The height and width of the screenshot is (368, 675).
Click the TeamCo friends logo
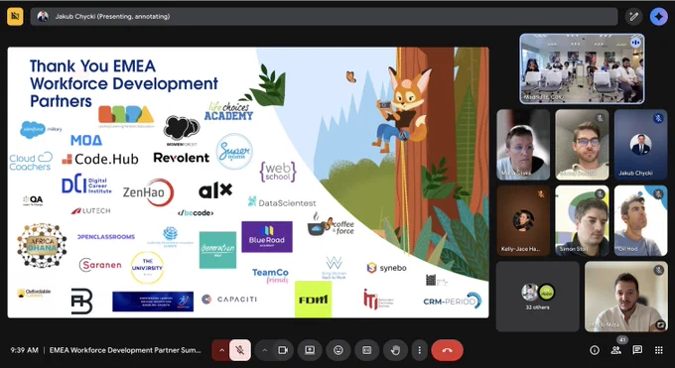coord(270,276)
